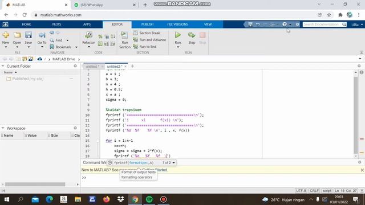This screenshot has height=205, width=365.
Task: Click the Go To icon
Action: 42,35
